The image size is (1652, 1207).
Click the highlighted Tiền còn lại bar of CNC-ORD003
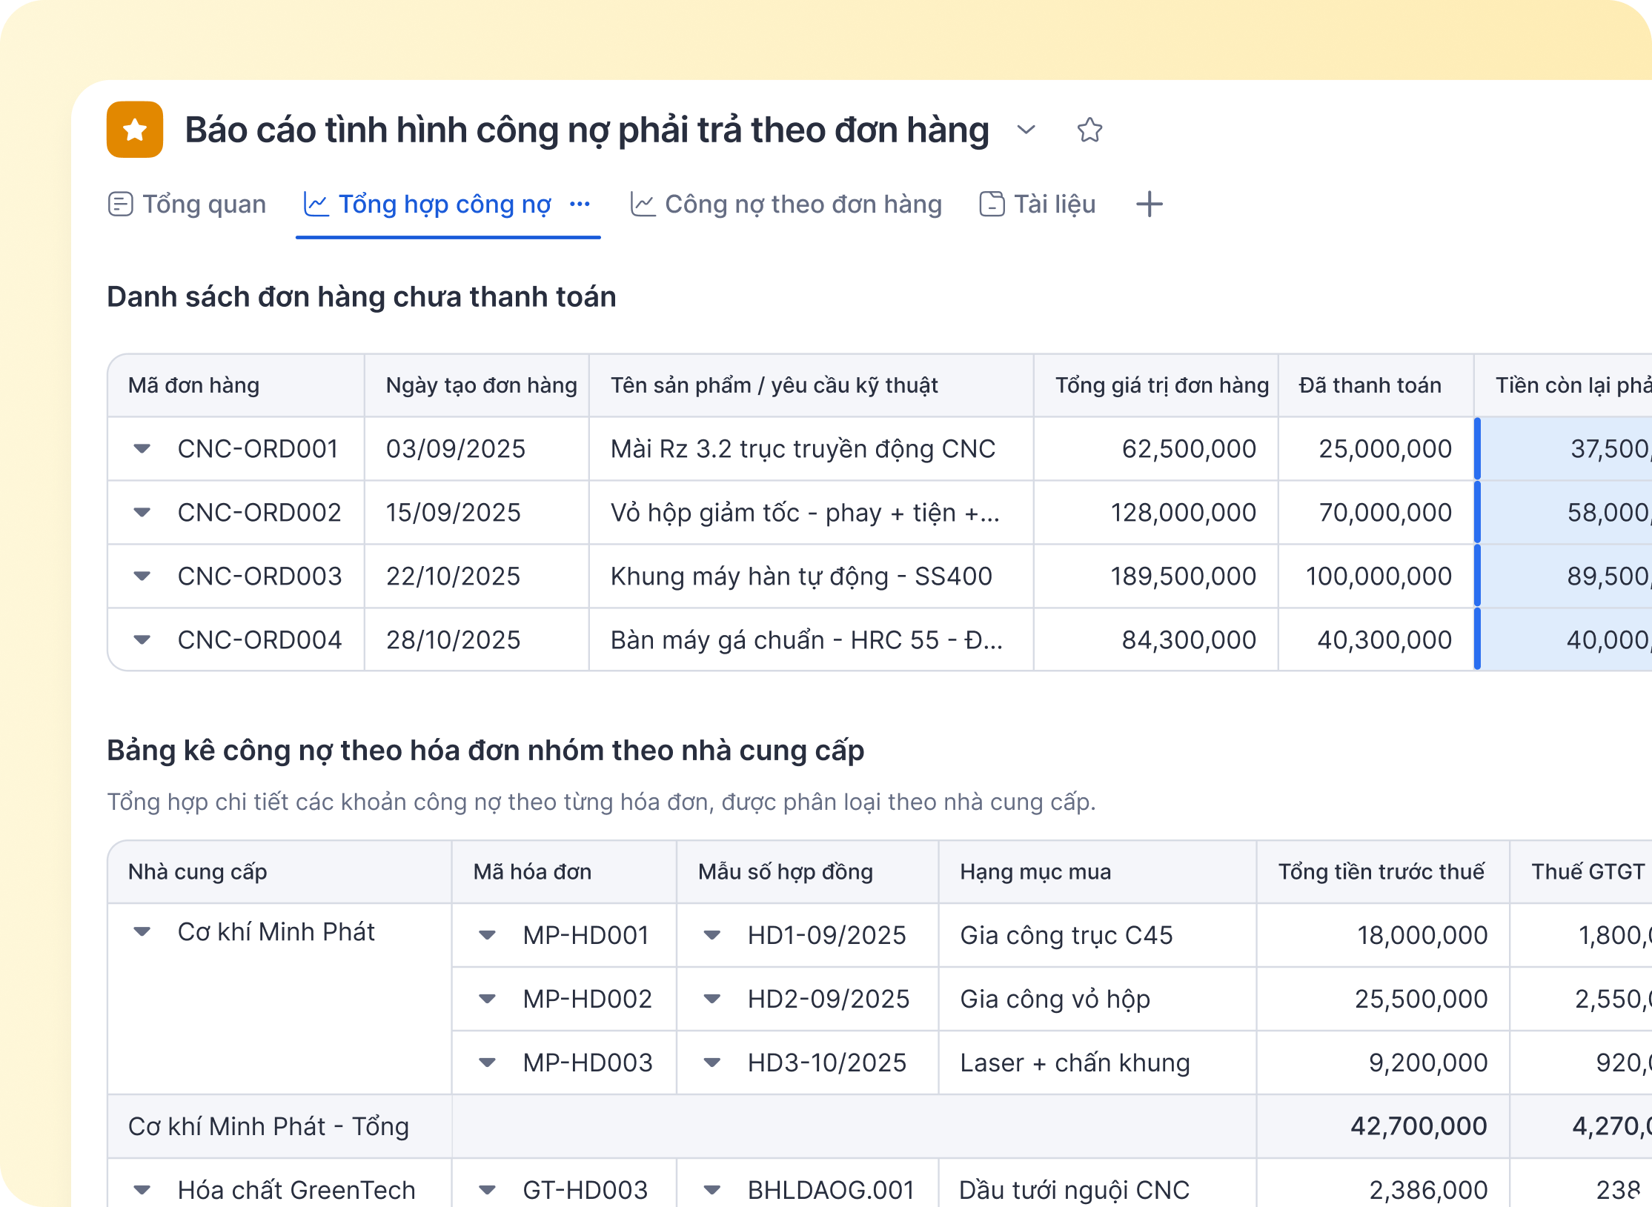pyautogui.click(x=1478, y=576)
